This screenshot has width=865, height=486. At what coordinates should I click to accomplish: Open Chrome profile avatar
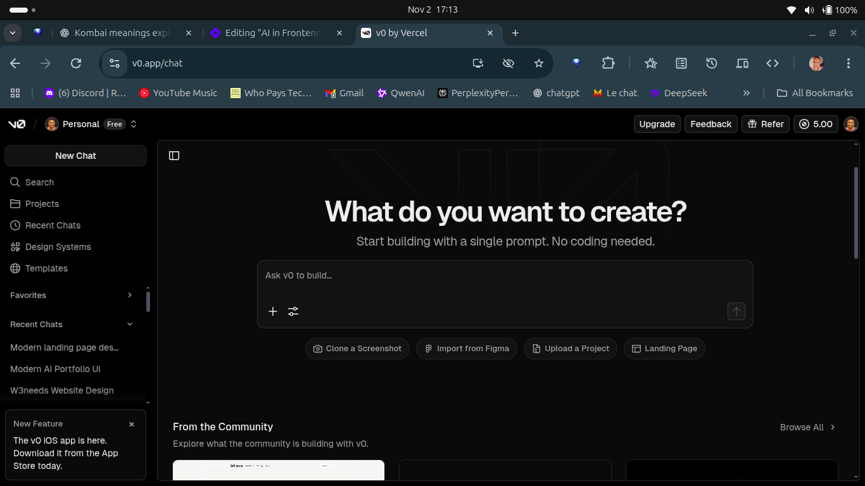817,63
